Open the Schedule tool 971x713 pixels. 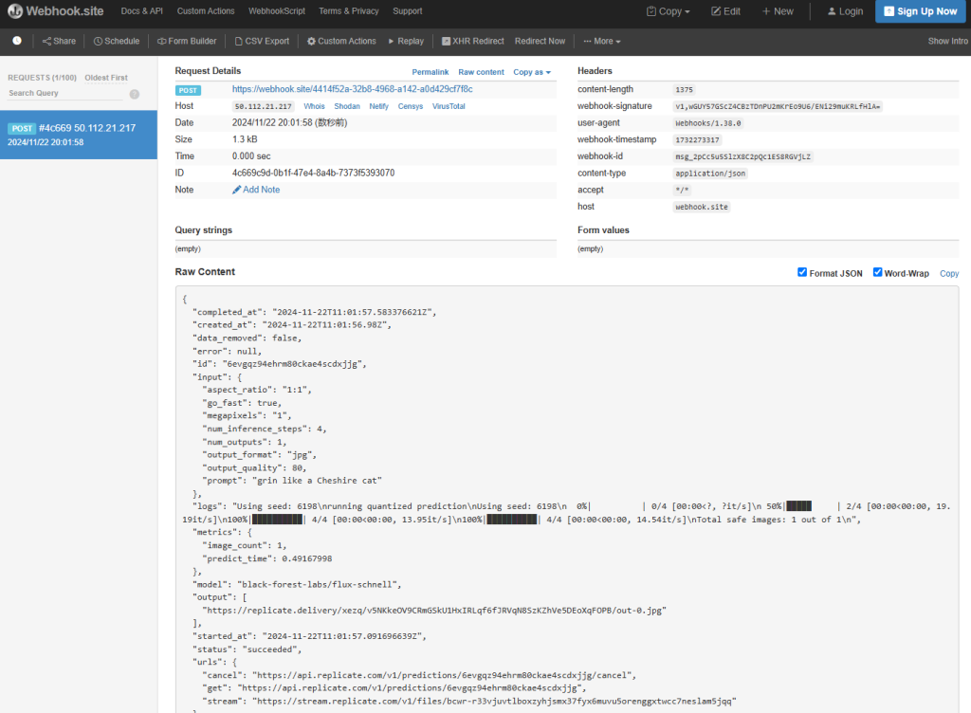pyautogui.click(x=117, y=42)
